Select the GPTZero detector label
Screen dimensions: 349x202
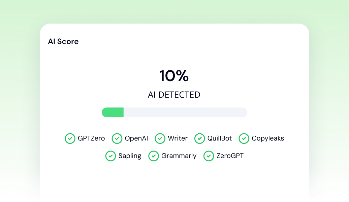91,138
